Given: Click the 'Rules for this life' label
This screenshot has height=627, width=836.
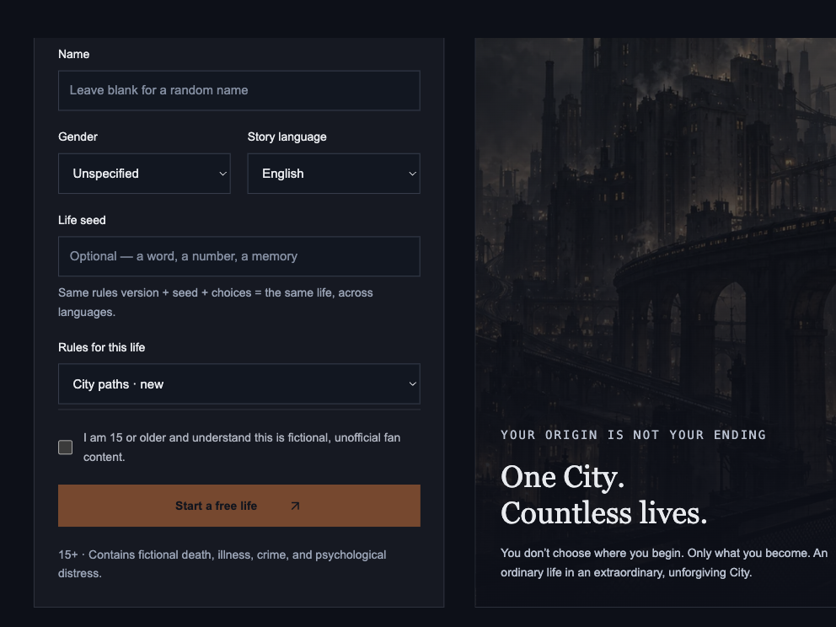Looking at the screenshot, I should 101,347.
